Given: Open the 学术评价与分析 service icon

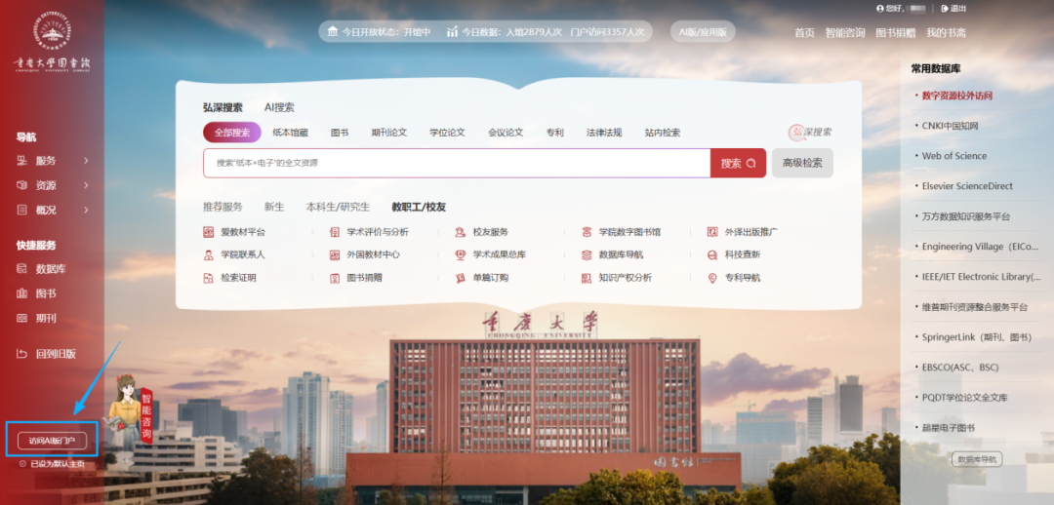Looking at the screenshot, I should tap(334, 232).
